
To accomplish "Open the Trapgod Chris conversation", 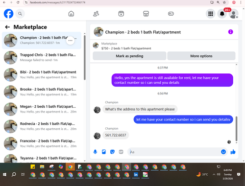I will pyautogui.click(x=42, y=57).
